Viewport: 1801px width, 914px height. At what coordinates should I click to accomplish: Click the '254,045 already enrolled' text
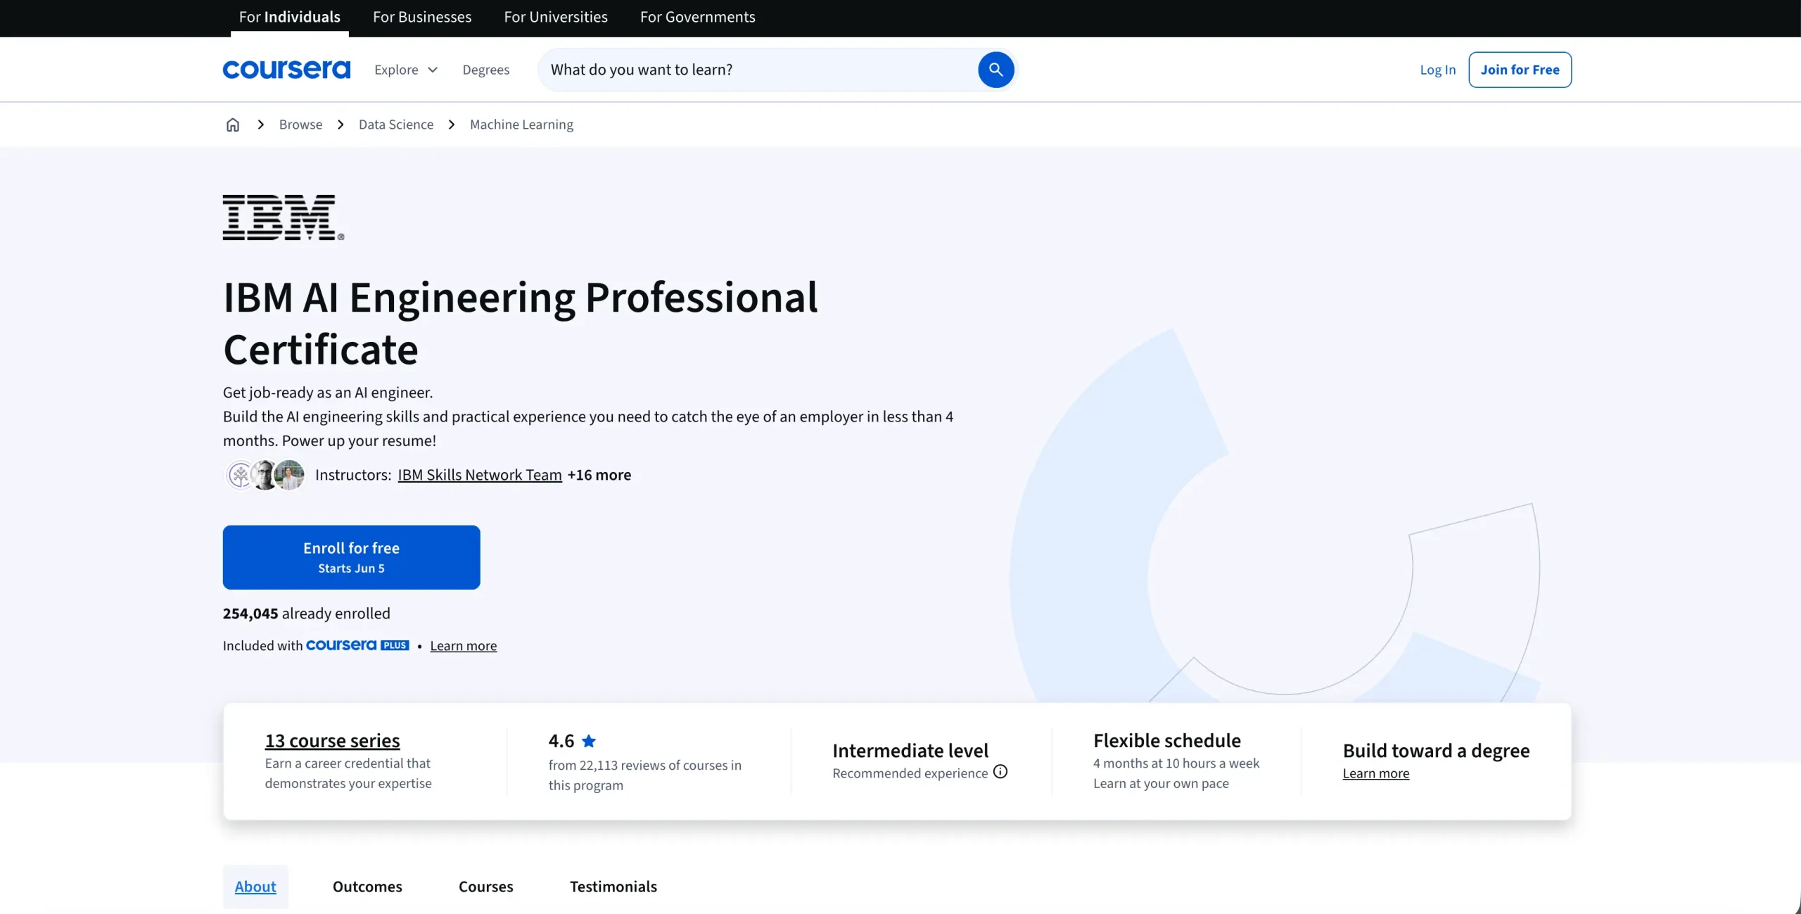point(307,614)
